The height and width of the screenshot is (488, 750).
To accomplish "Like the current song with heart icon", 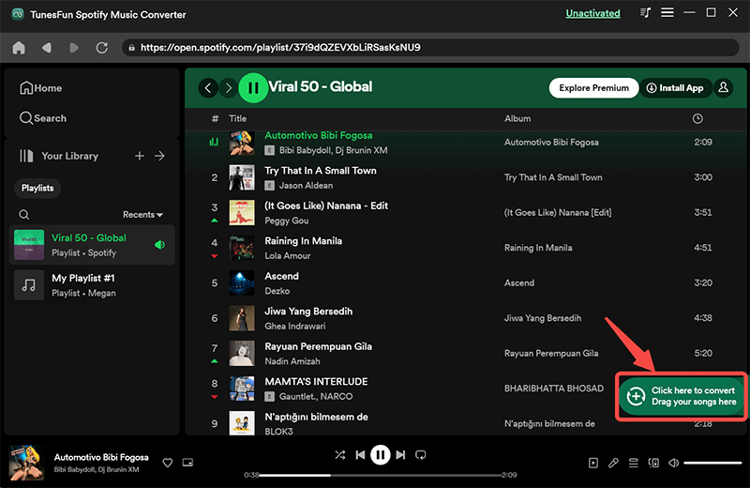I will coord(168,463).
